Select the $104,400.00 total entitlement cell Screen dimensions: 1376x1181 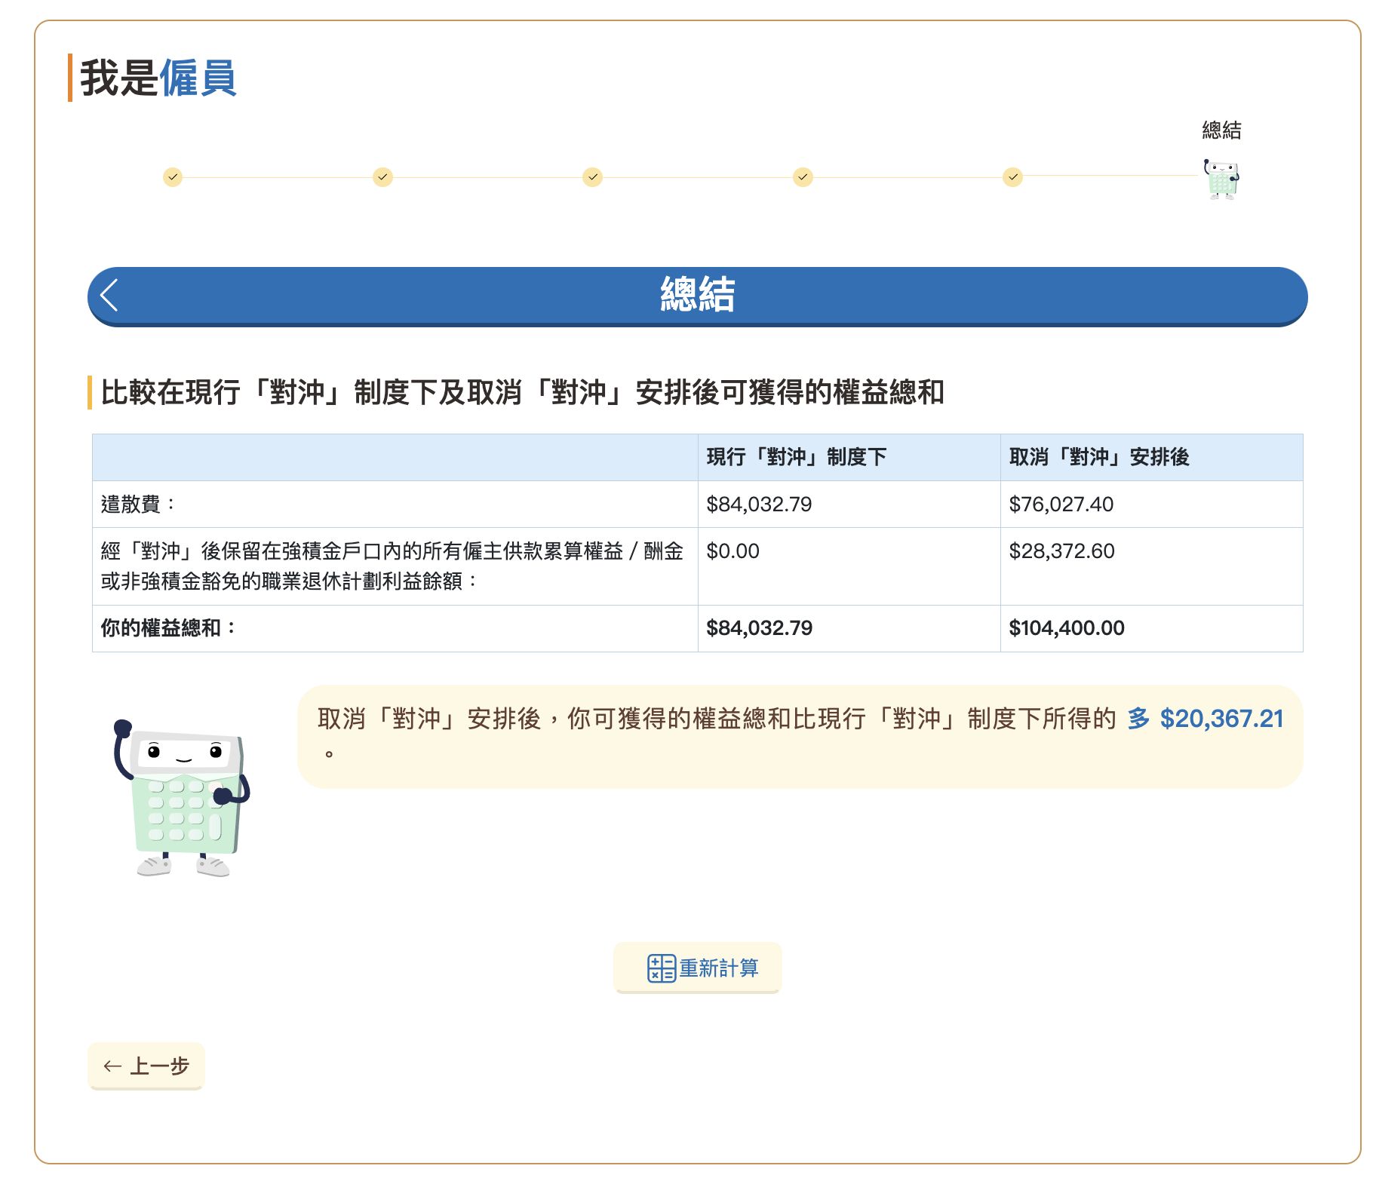pos(1066,627)
